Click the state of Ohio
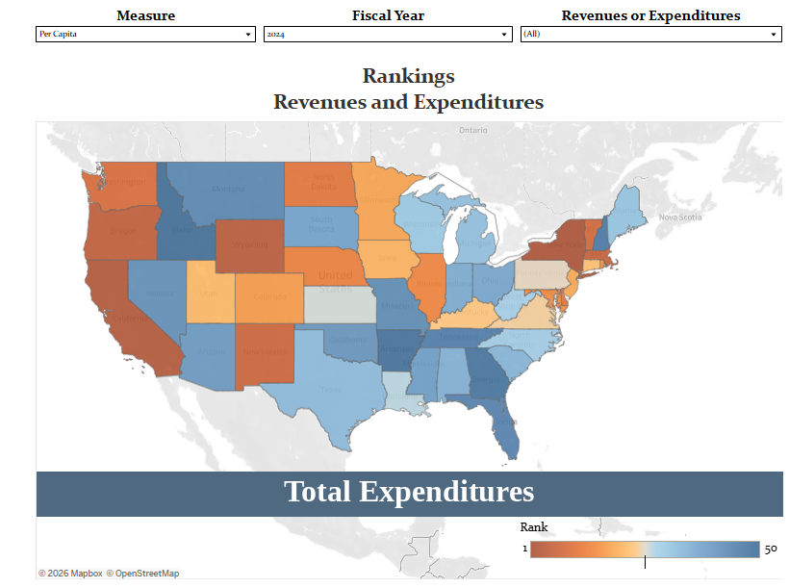The height and width of the screenshot is (588, 789). click(x=491, y=281)
